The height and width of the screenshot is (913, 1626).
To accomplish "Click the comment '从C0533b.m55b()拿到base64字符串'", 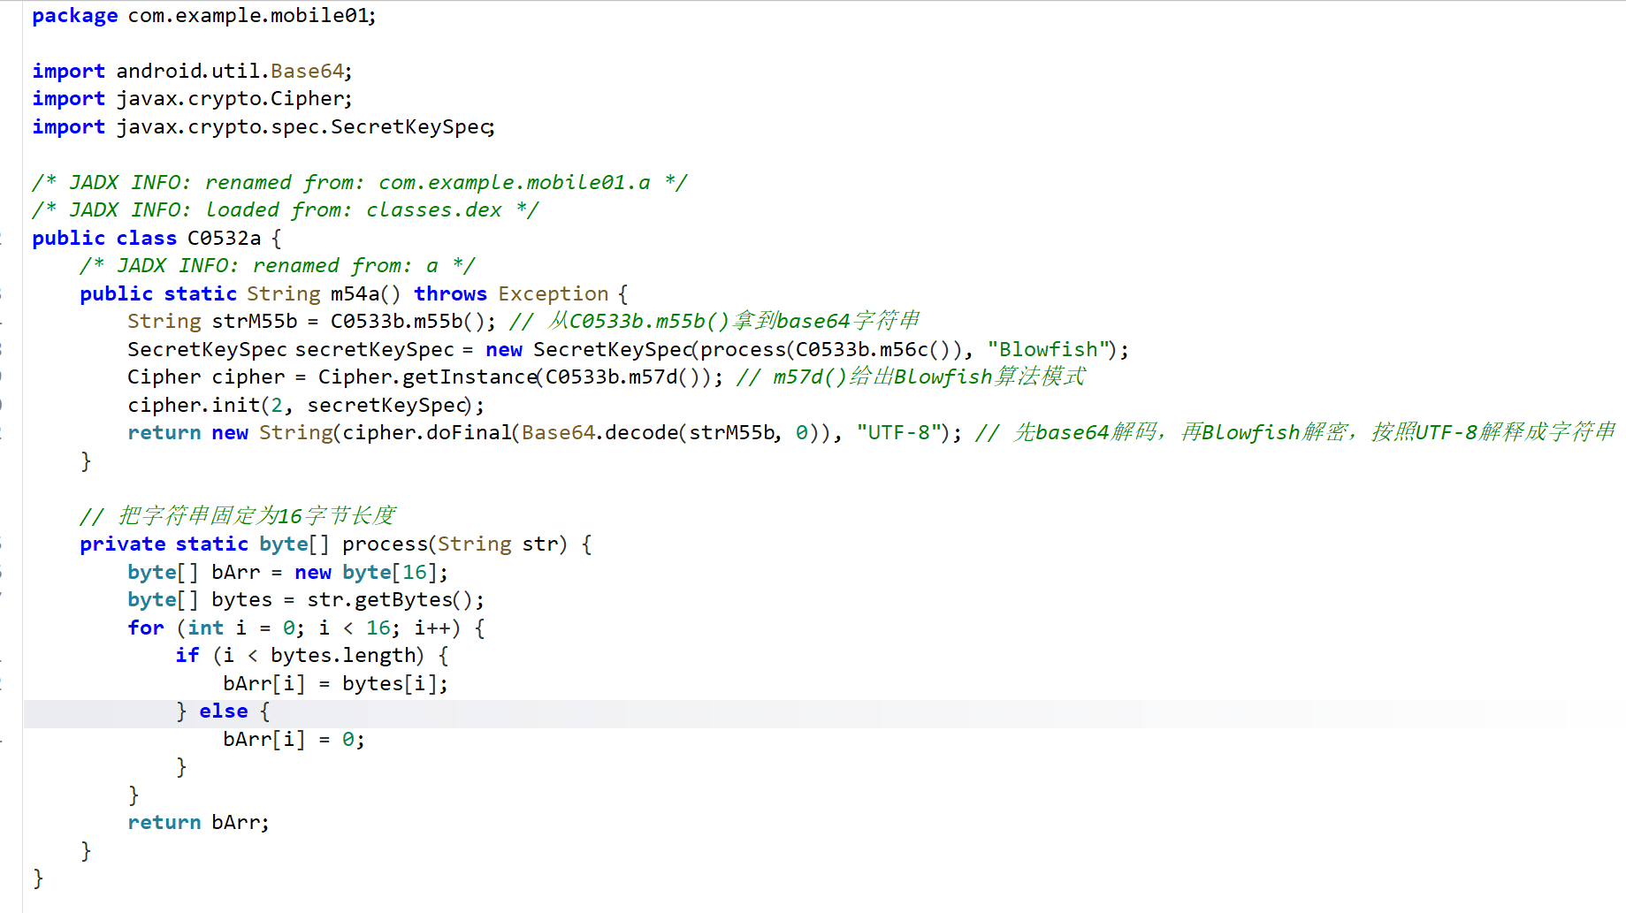I will point(734,321).
